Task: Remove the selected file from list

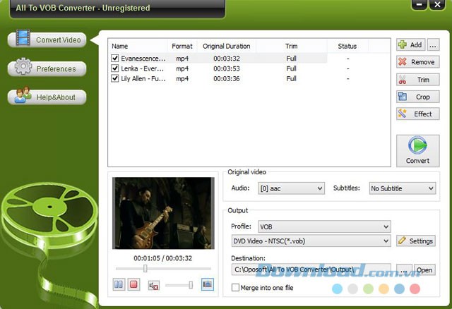Action: click(x=417, y=62)
